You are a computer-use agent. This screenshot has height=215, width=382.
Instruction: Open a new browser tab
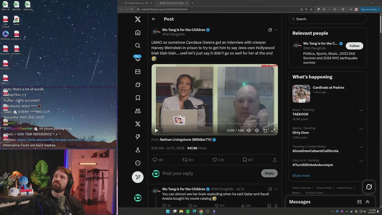tap(192, 3)
